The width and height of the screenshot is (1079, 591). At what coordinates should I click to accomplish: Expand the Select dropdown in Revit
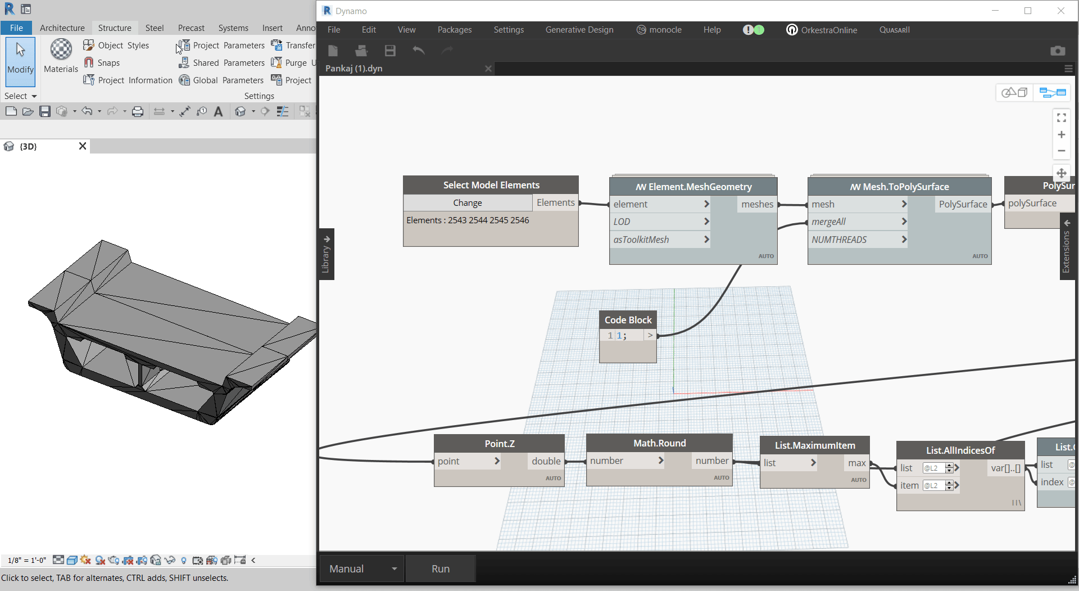coord(21,96)
